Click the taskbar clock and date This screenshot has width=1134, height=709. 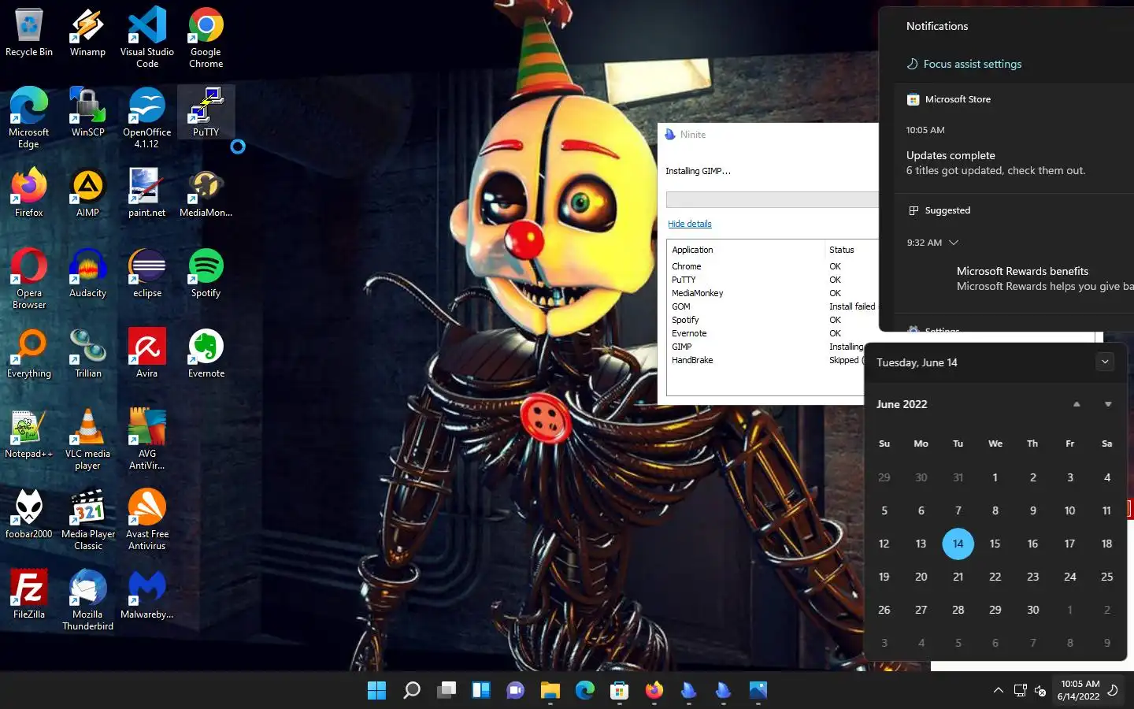[1079, 690]
